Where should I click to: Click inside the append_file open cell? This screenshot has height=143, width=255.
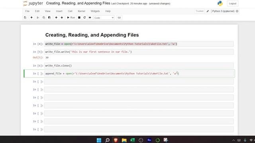click(139, 73)
